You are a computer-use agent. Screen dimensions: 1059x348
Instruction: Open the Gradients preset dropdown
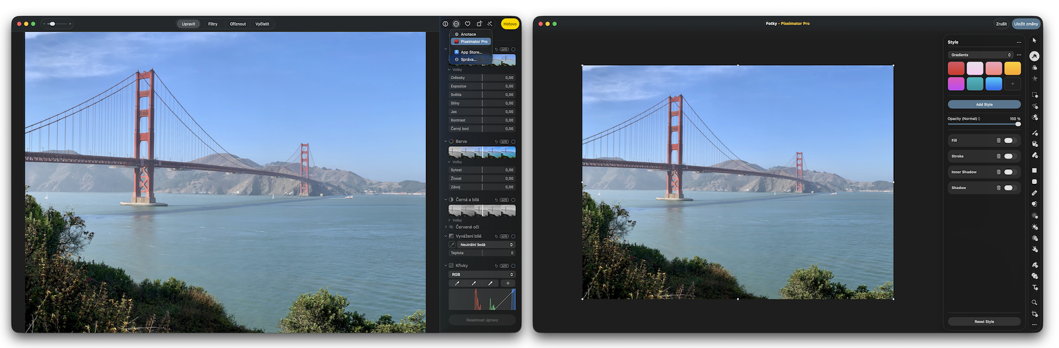(x=980, y=55)
